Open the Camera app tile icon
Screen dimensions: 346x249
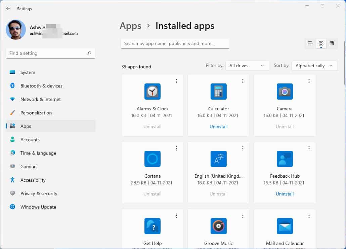click(x=285, y=91)
